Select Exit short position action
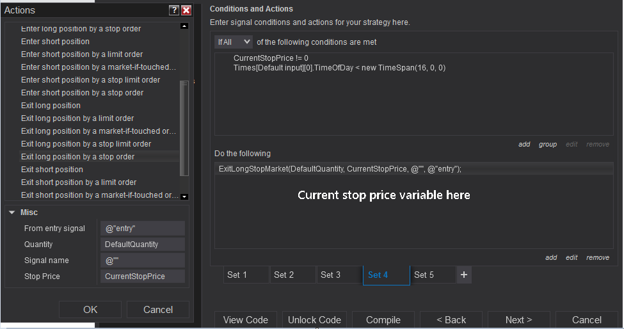Screen dimensions: 624x329 tap(52, 170)
